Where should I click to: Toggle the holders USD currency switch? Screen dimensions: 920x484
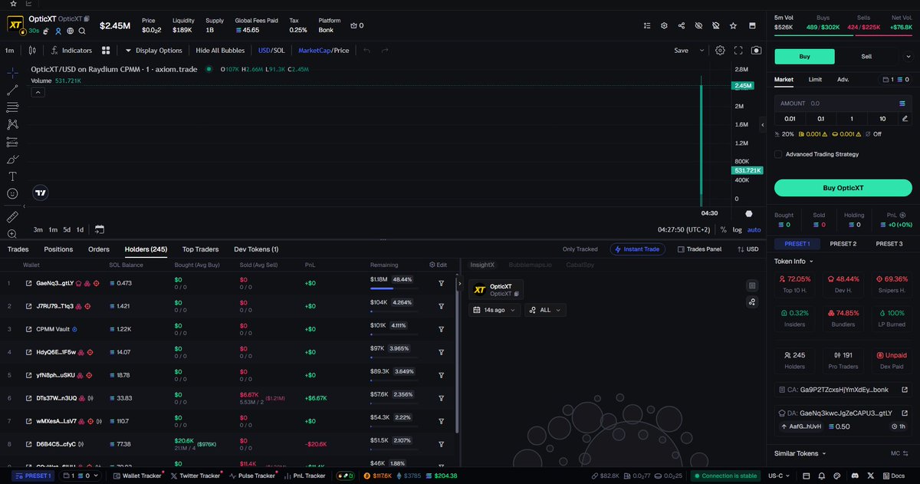coord(747,249)
